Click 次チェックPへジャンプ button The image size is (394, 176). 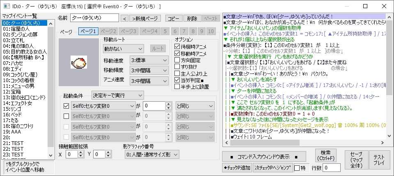pyautogui.click(x=273, y=168)
